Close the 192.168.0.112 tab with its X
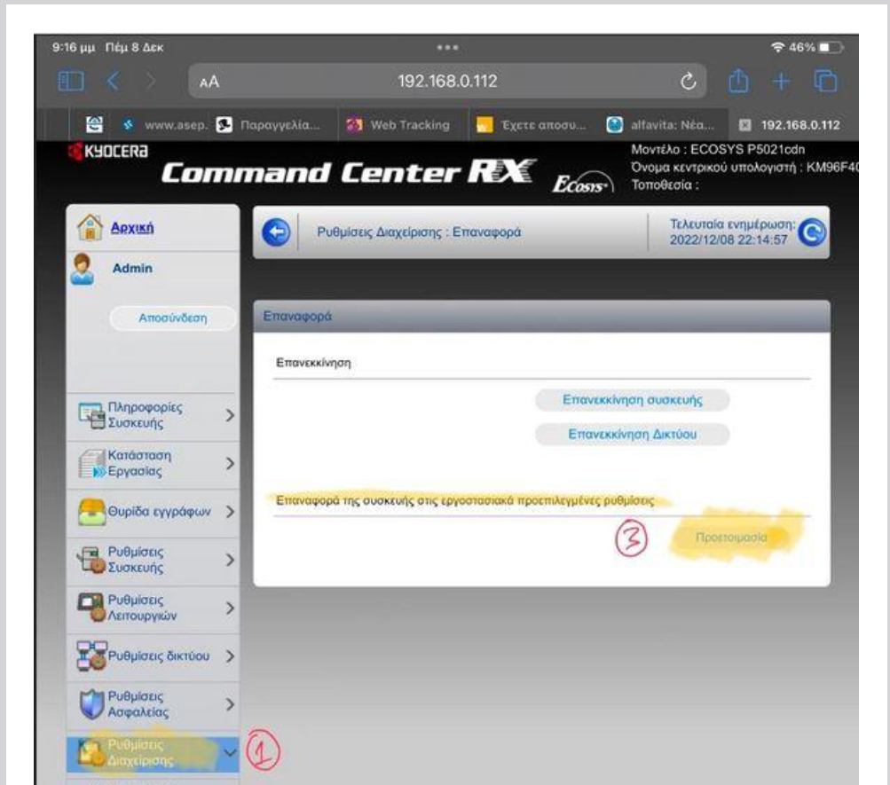Screen dimensions: 890x785 click(744, 125)
